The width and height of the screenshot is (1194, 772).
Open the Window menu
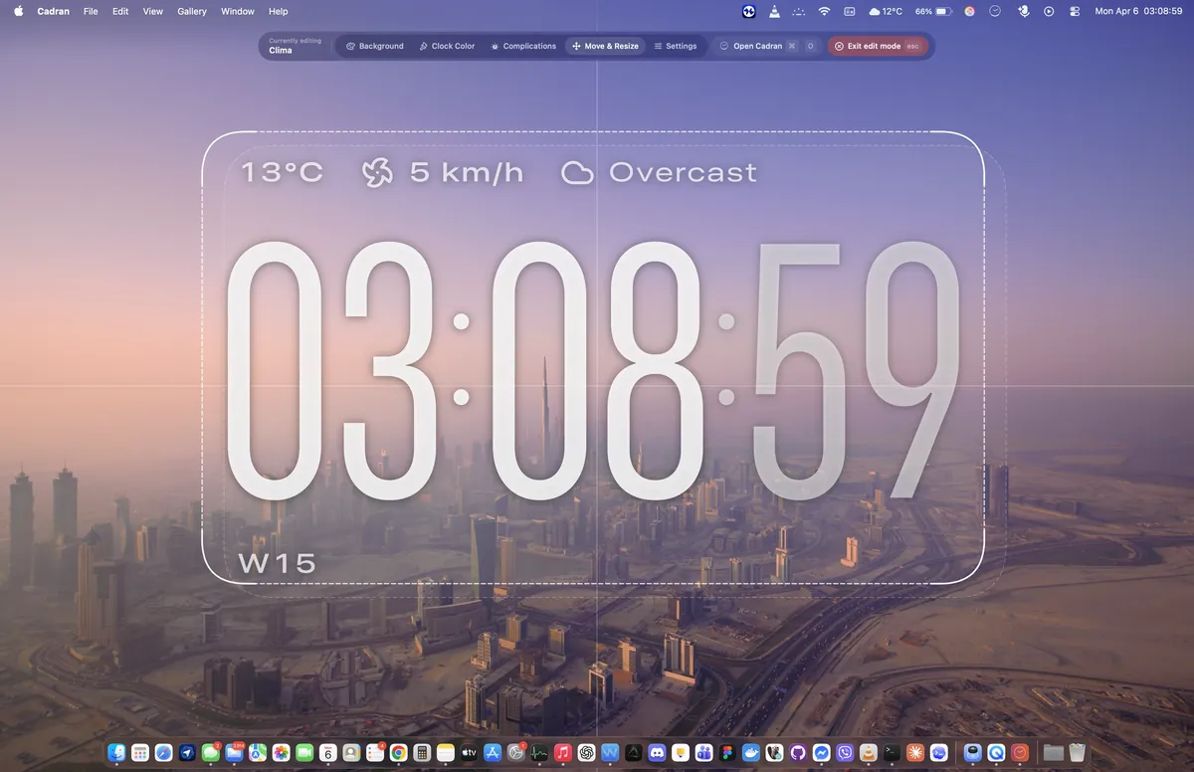[237, 11]
